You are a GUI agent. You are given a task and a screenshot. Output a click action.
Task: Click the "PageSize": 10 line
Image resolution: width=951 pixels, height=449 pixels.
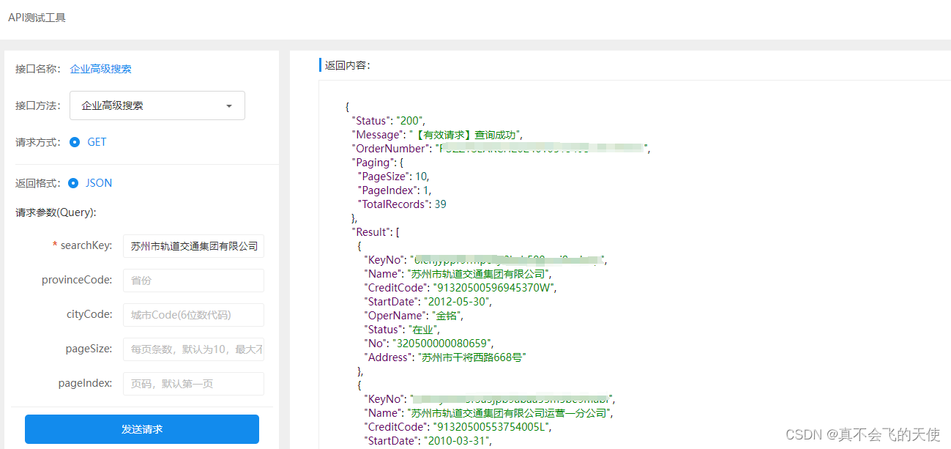coord(393,177)
